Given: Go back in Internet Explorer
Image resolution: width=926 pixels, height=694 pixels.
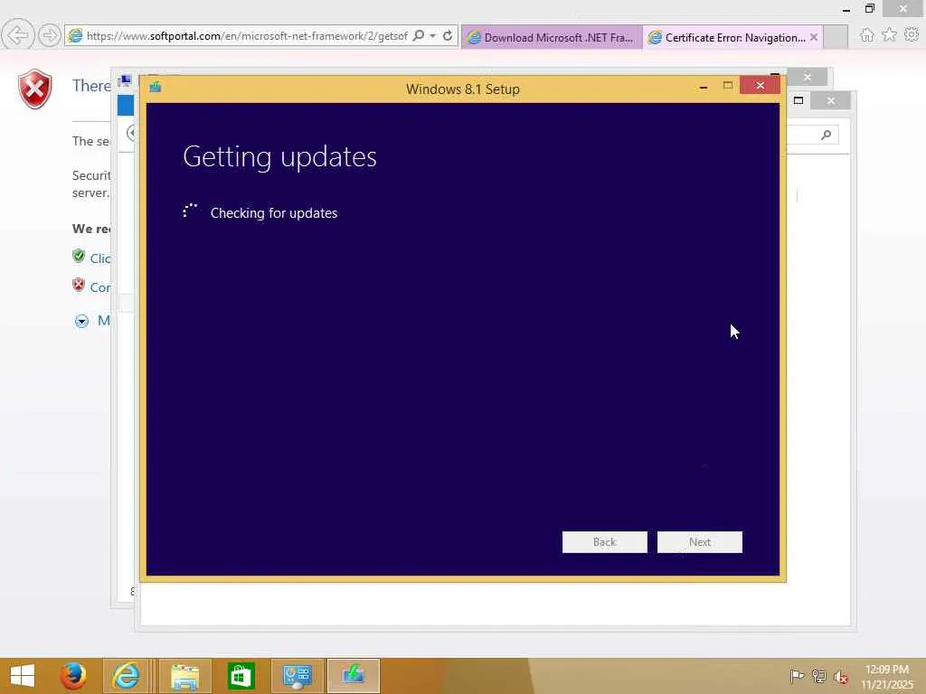Looking at the screenshot, I should tap(16, 35).
